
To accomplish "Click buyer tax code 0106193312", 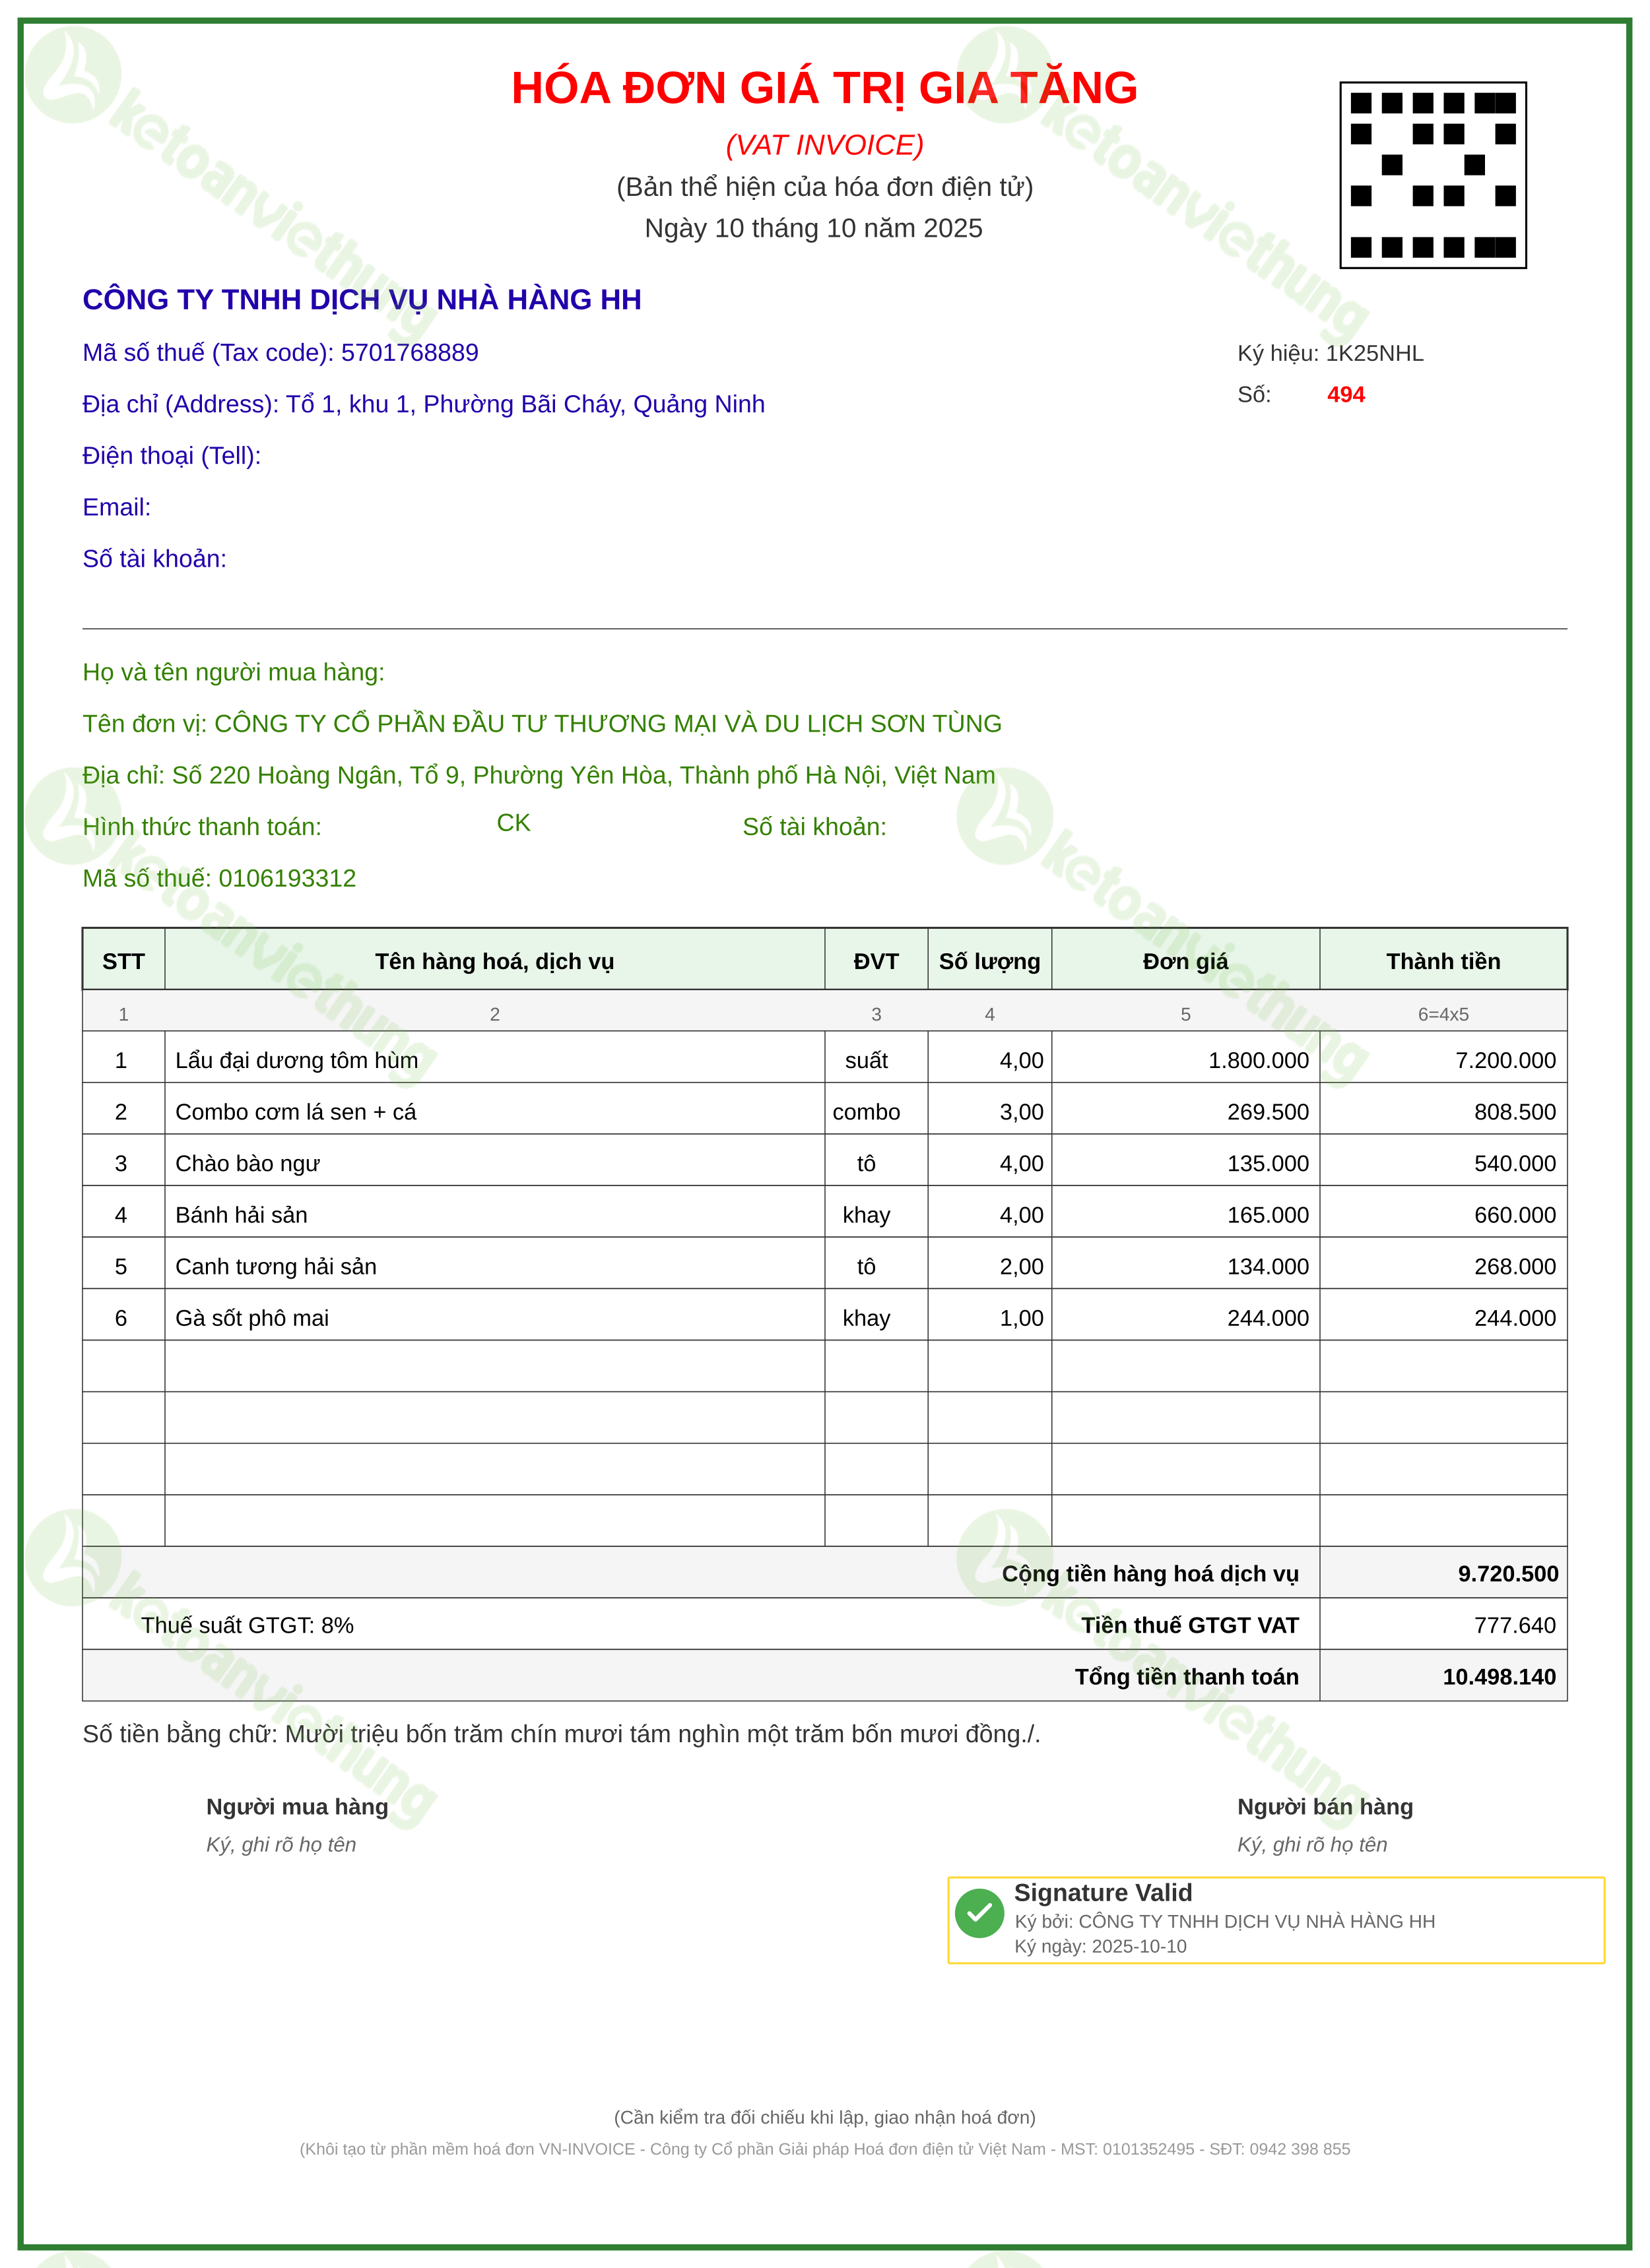I will click(287, 878).
